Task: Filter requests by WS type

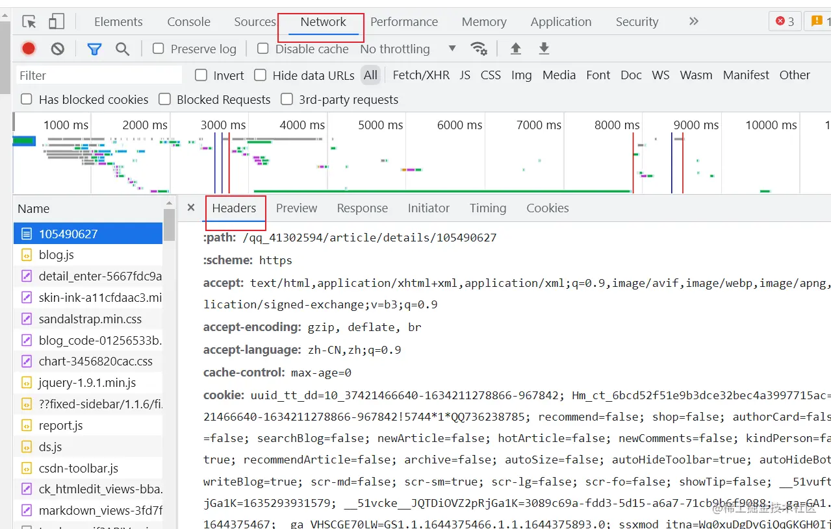Action: pos(661,75)
